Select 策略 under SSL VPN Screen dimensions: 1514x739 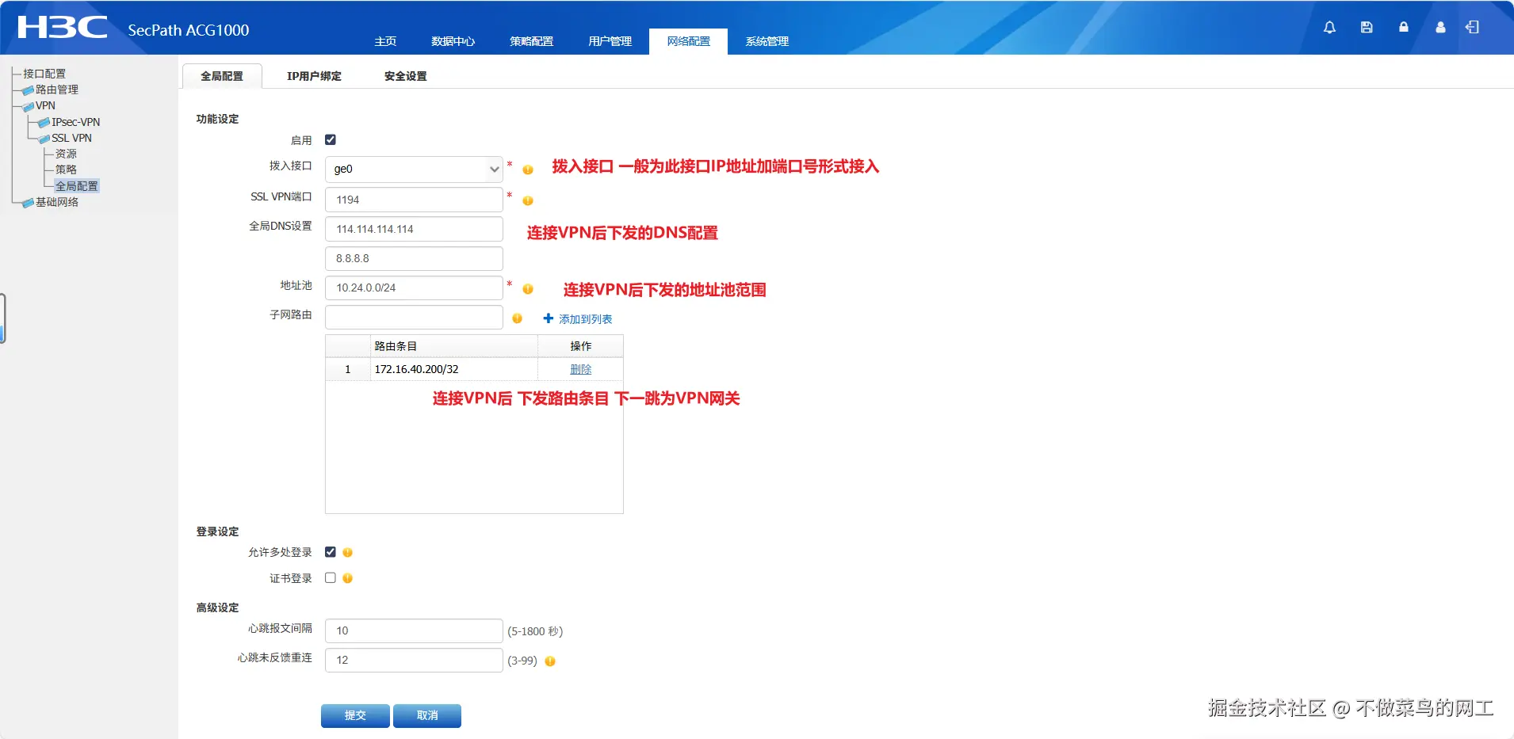point(66,170)
